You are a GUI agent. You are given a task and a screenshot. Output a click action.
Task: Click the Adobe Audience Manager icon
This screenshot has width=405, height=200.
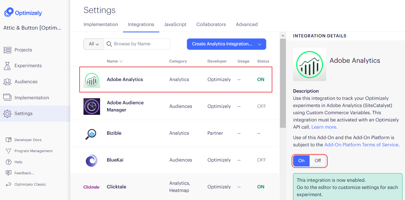[92, 106]
